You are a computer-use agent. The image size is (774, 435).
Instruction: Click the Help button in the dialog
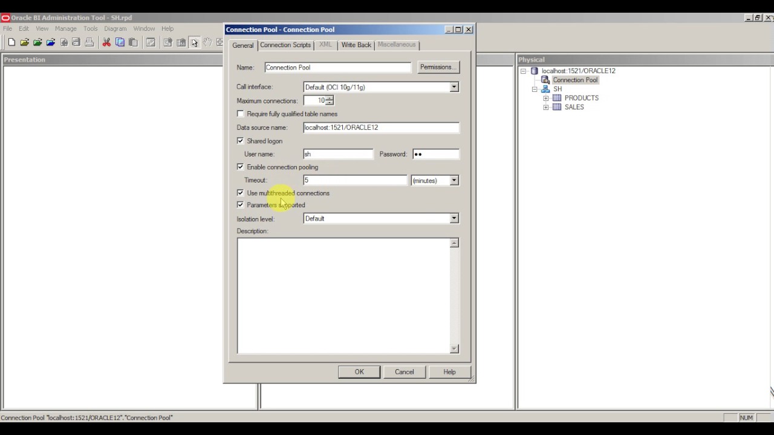[449, 372]
